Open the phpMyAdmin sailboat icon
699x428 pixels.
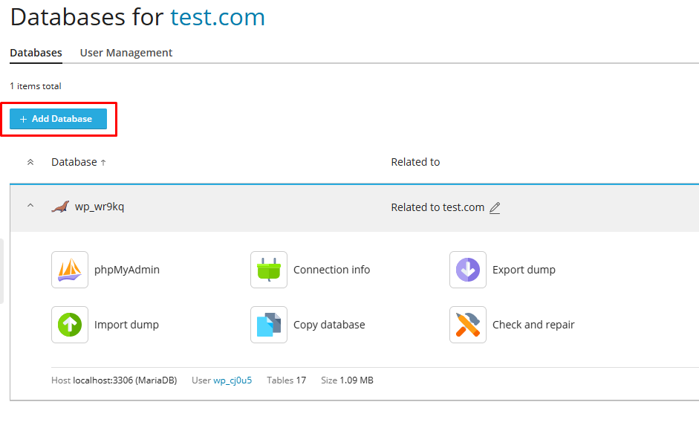pos(70,270)
